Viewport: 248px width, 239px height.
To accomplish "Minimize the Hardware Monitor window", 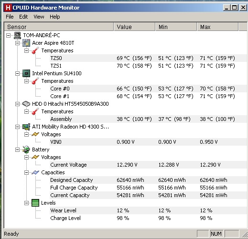I will [226, 8].
